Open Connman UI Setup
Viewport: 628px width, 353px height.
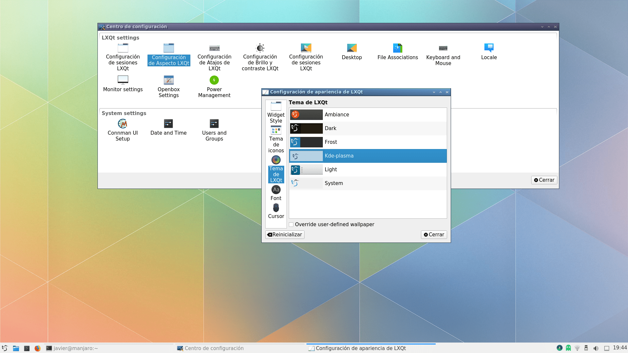point(123,130)
